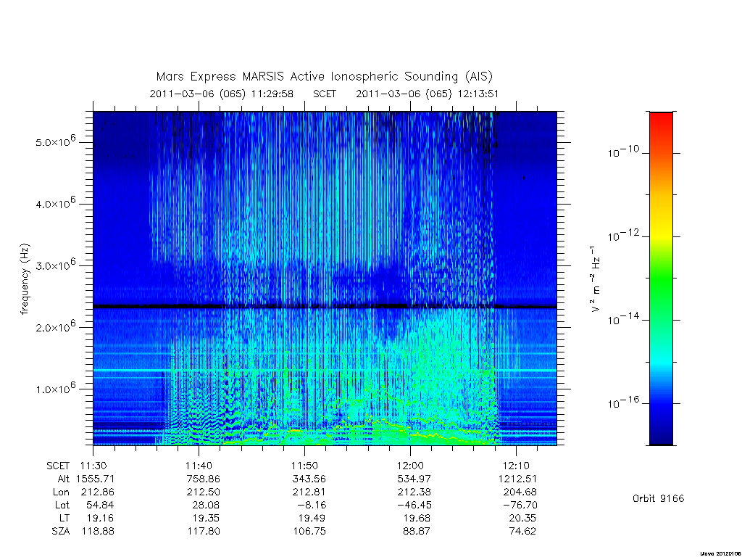Select SZA value 106.75
The image size is (742, 557).
pos(309,532)
